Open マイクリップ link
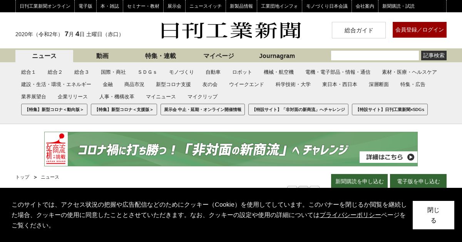The width and height of the screenshot is (462, 242). tap(203, 97)
